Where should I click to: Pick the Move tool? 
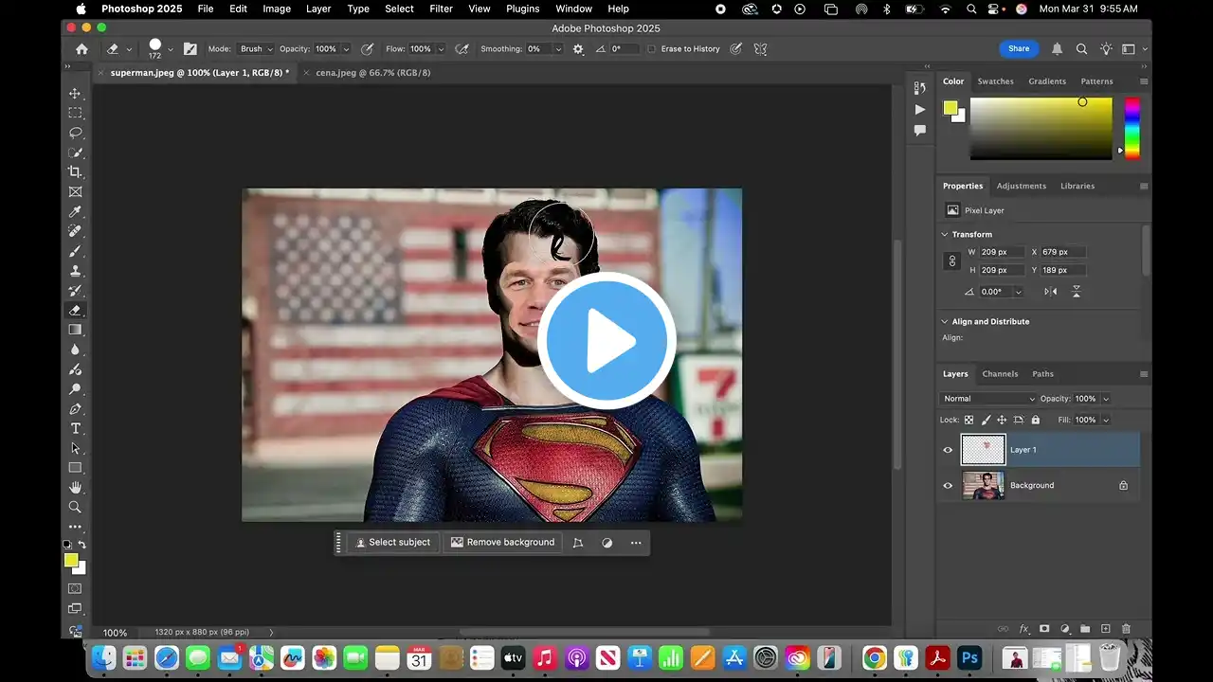(x=75, y=93)
